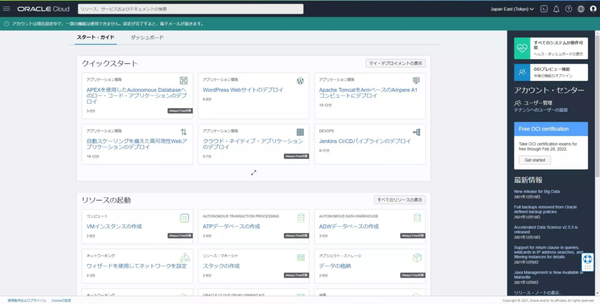Switch to the スタート・ガイド tab
Viewport: 600px width, 304px height.
click(x=96, y=37)
